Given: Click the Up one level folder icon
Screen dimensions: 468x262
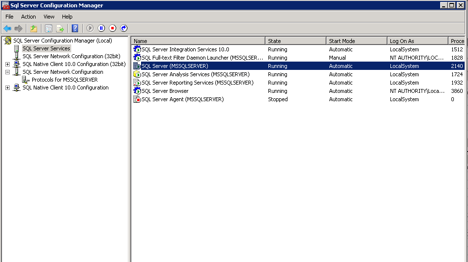Looking at the screenshot, I should click(x=33, y=28).
